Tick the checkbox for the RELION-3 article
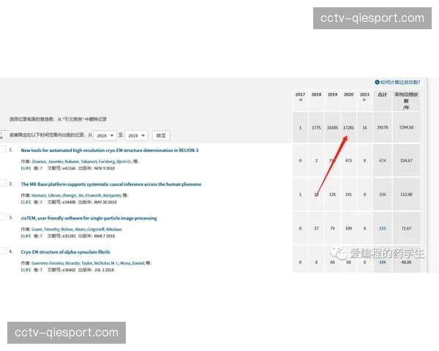The image size is (439, 351). pos(3,150)
